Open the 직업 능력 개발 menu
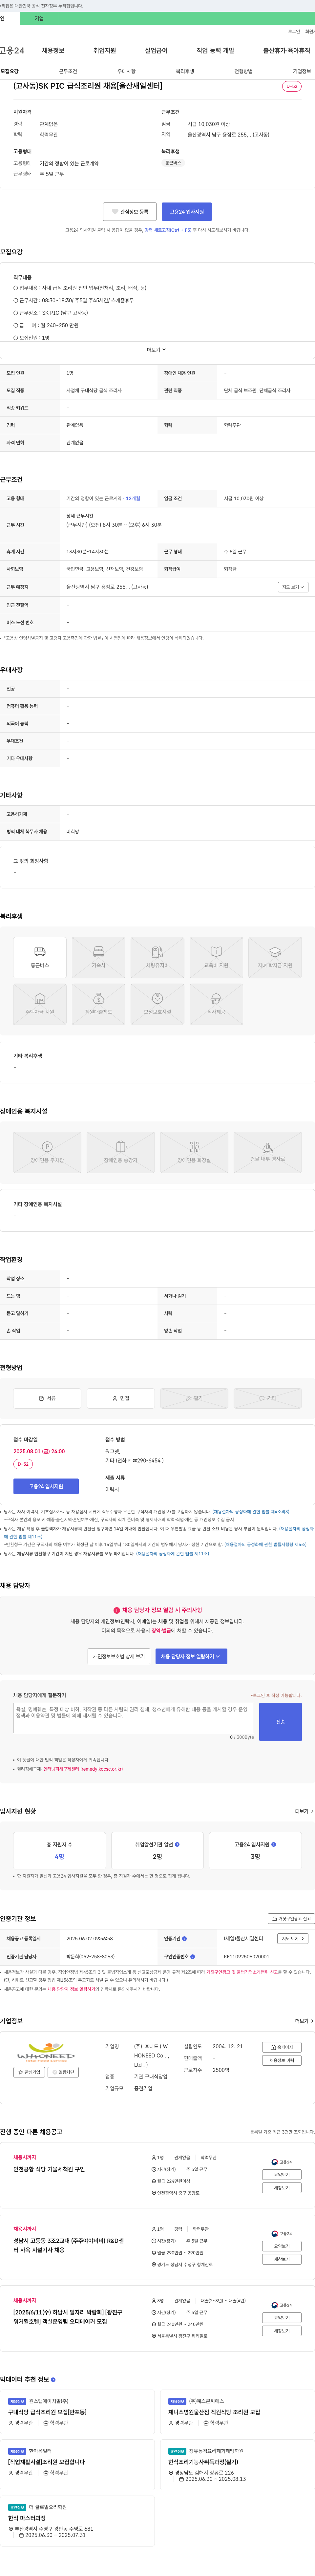This screenshot has height=2576, width=315. tap(215, 50)
